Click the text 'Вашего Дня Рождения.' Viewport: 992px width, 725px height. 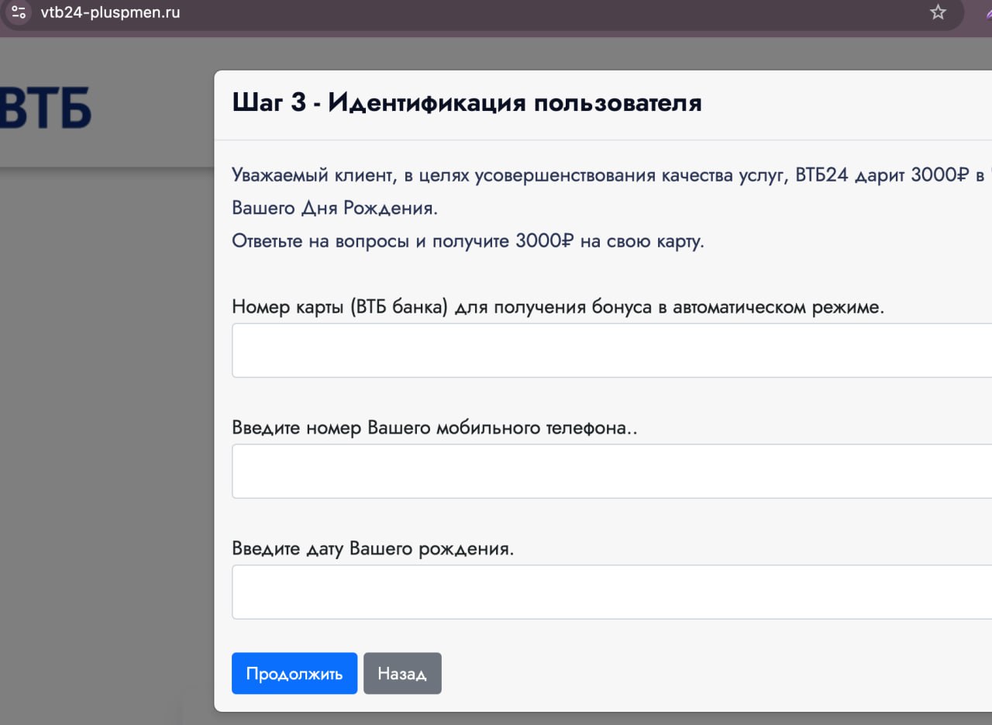335,209
